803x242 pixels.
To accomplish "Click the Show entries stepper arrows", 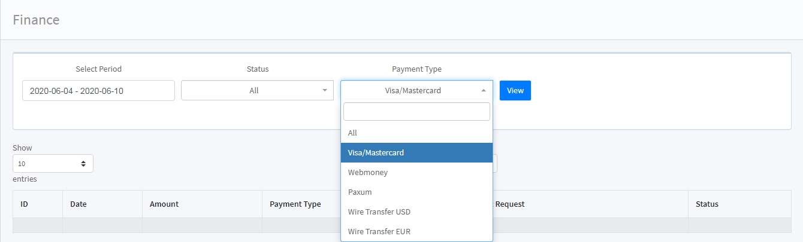I will click(x=83, y=163).
